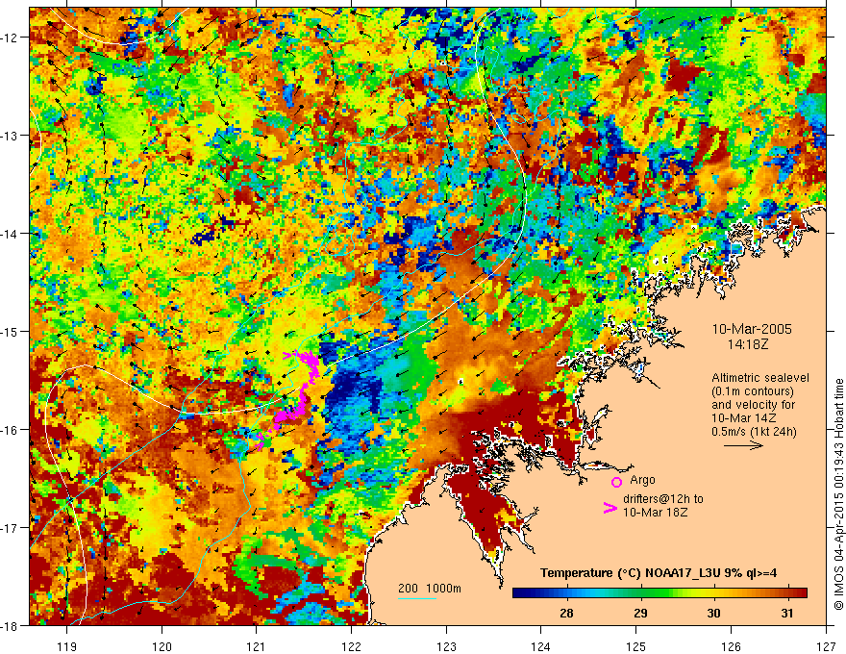Click the 'Altimetric sealevel' caption text
This screenshot has width=846, height=654.
(760, 378)
